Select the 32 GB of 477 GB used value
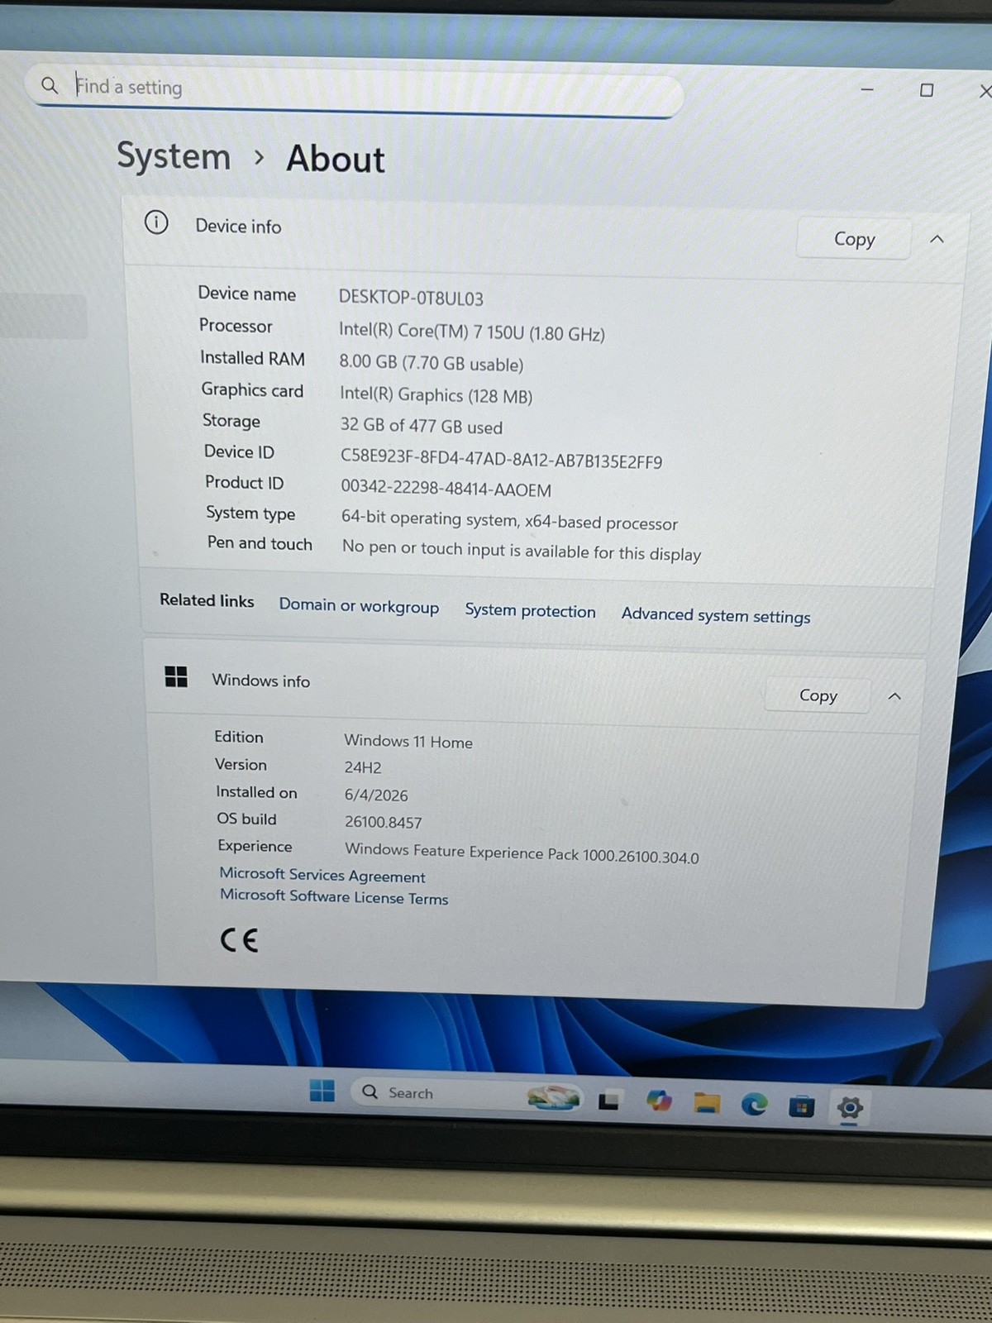Image resolution: width=992 pixels, height=1323 pixels. 422,427
